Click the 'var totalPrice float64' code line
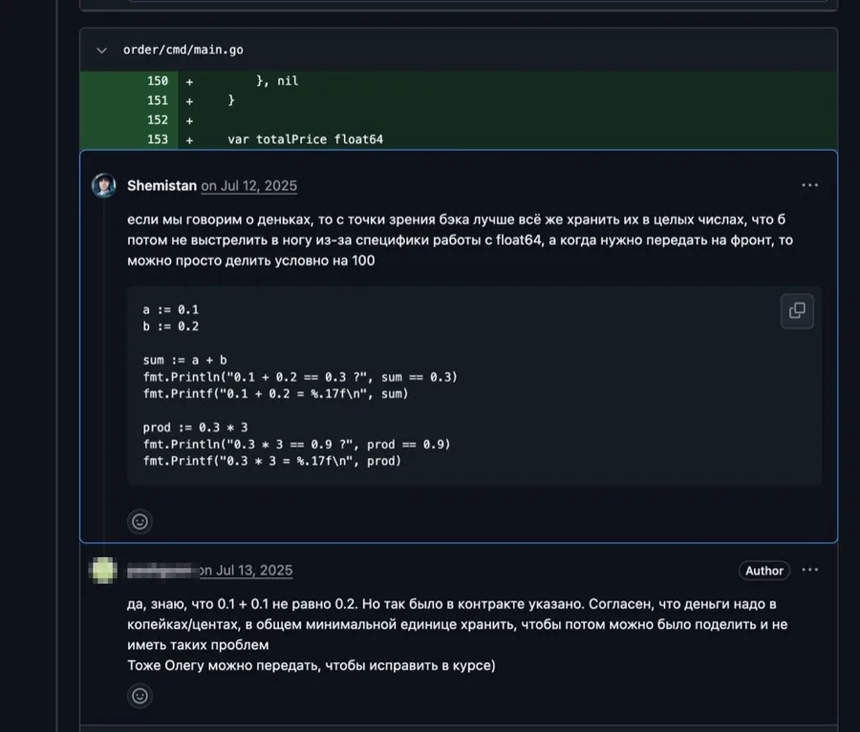The width and height of the screenshot is (860, 732). click(306, 139)
